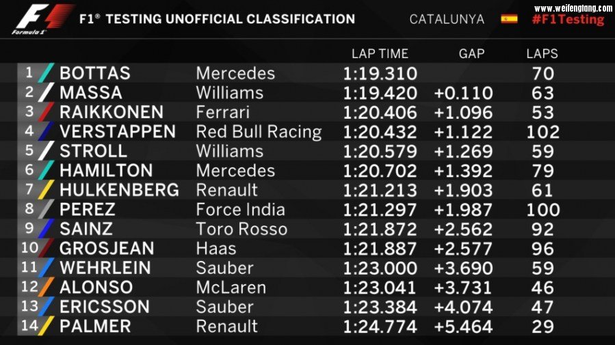Select the BOTTAS driver row
Viewport: 615px width, 345px height.
point(95,73)
